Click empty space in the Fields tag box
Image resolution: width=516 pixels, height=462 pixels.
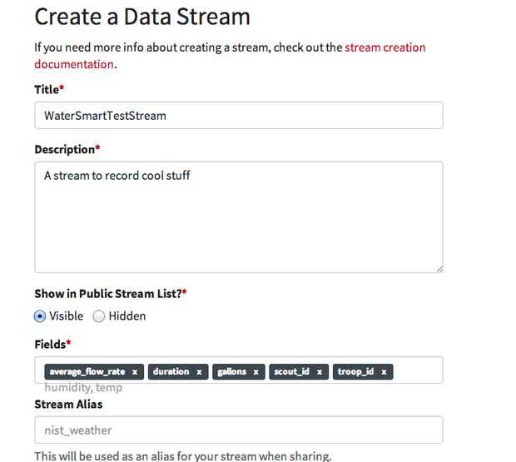[x=416, y=370]
